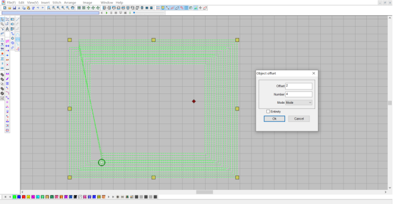
Task: Click the bottom-right yellow selection handle
Action: point(237,177)
